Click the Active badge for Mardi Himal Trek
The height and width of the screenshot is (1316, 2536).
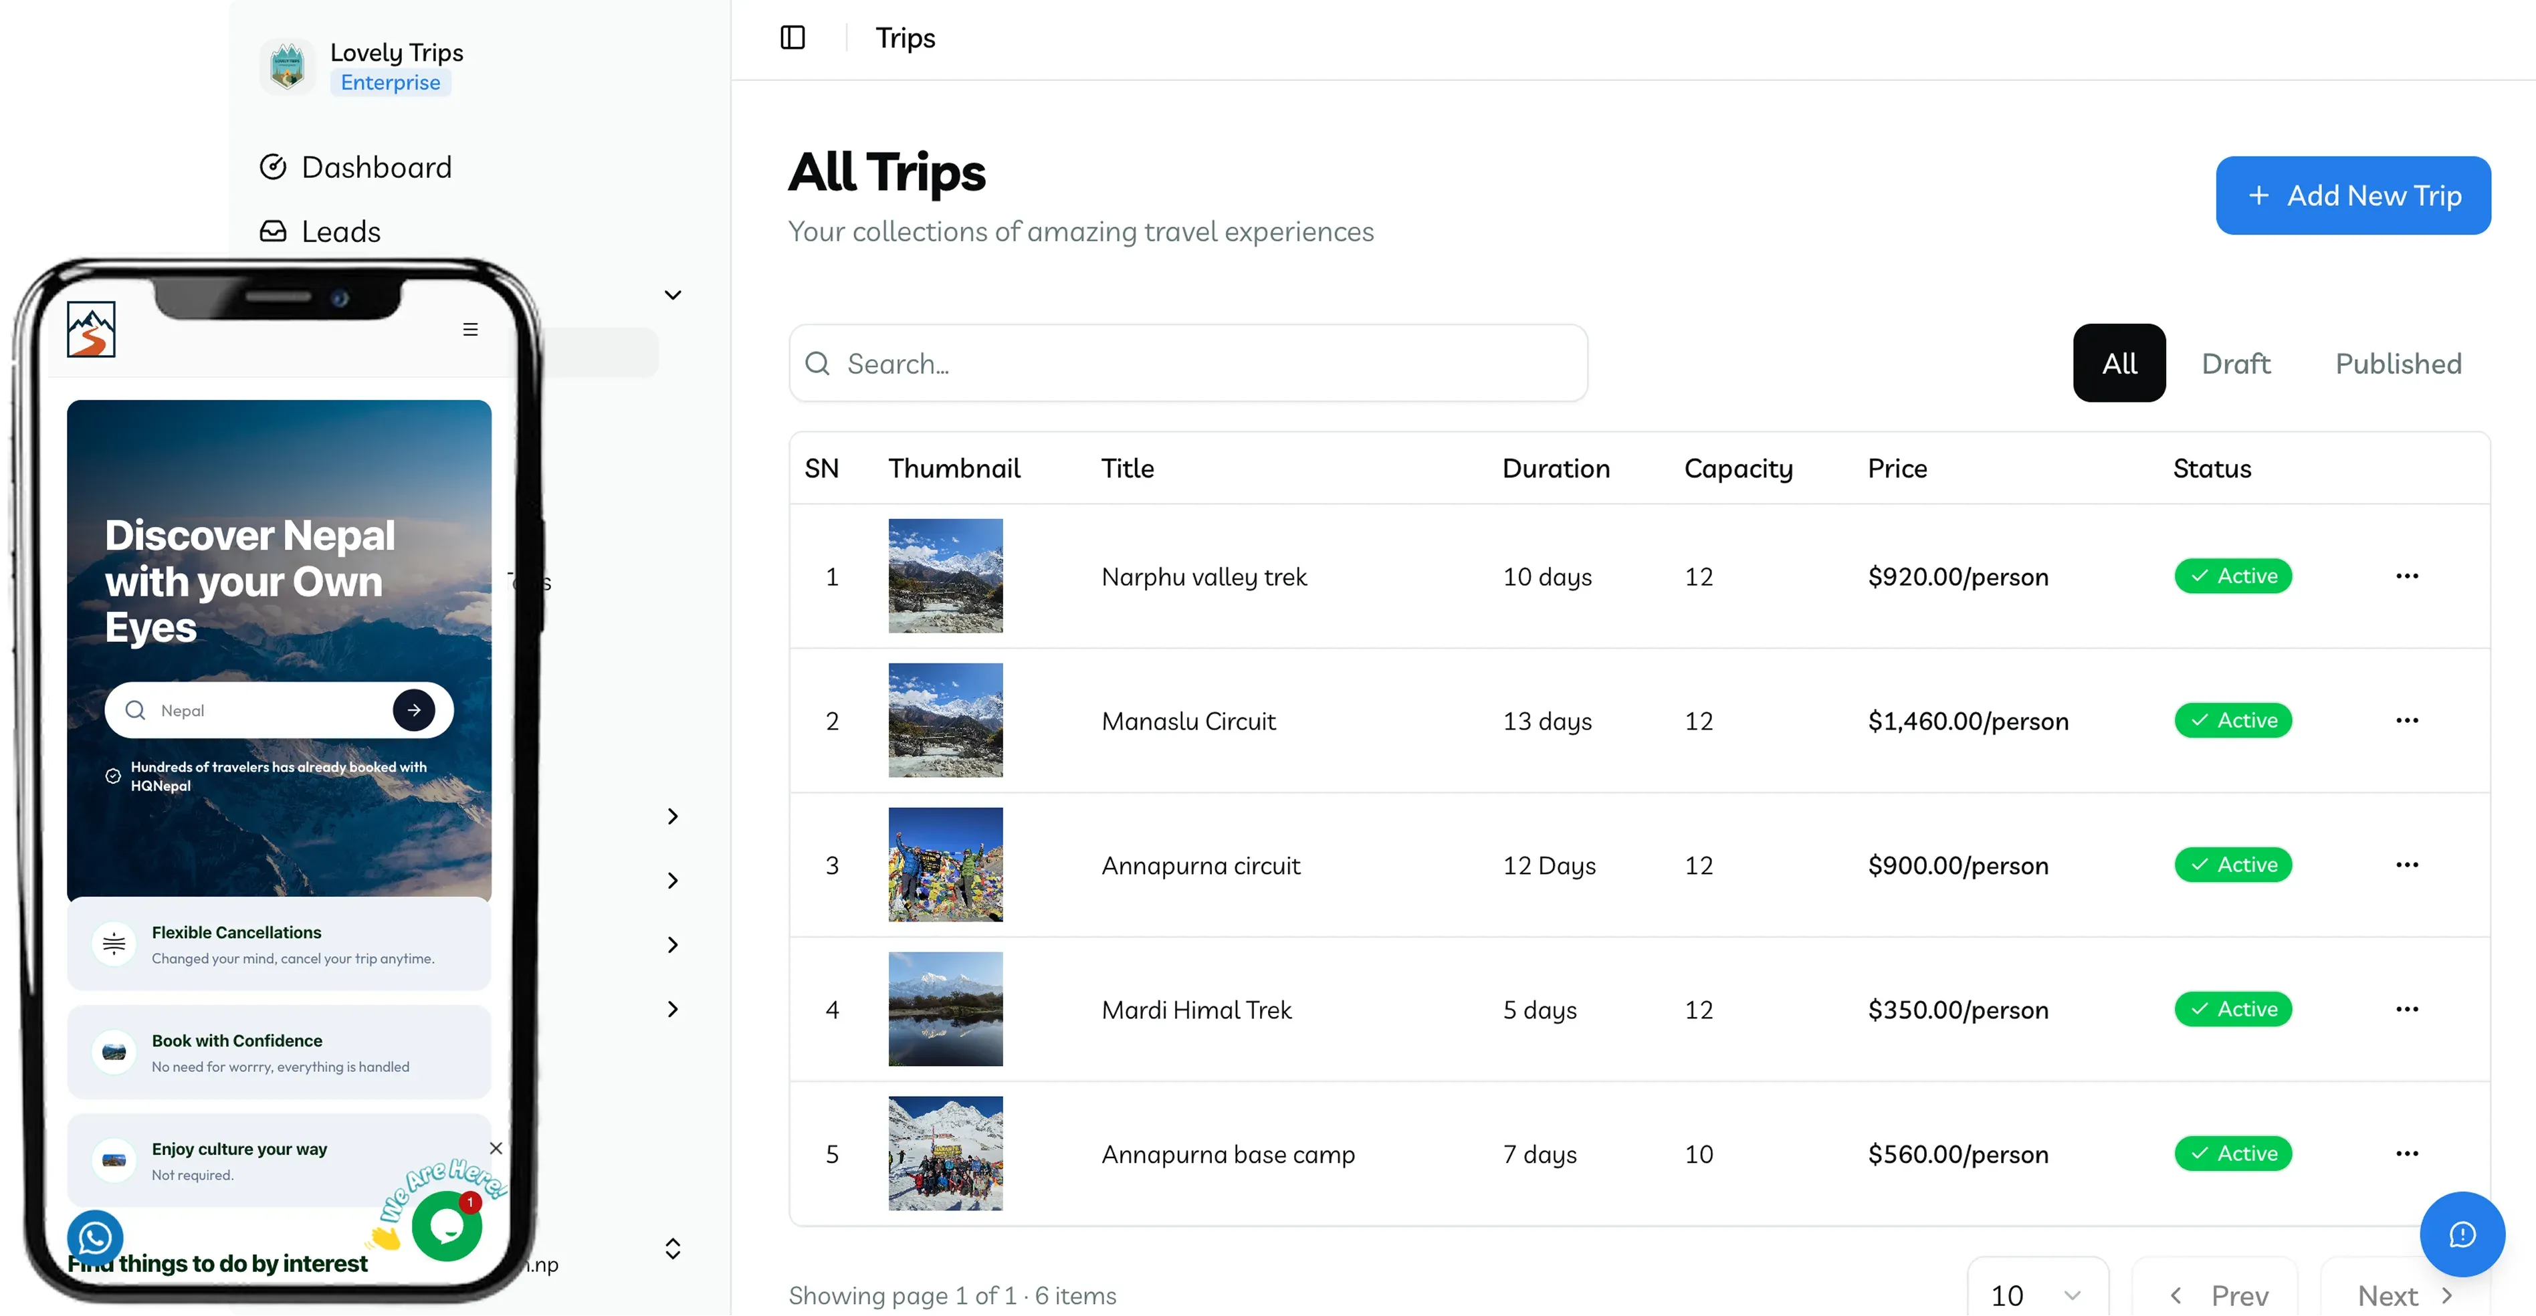2233,1009
